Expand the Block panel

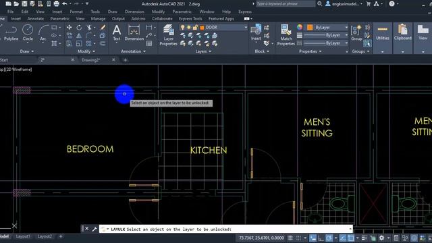[262, 51]
